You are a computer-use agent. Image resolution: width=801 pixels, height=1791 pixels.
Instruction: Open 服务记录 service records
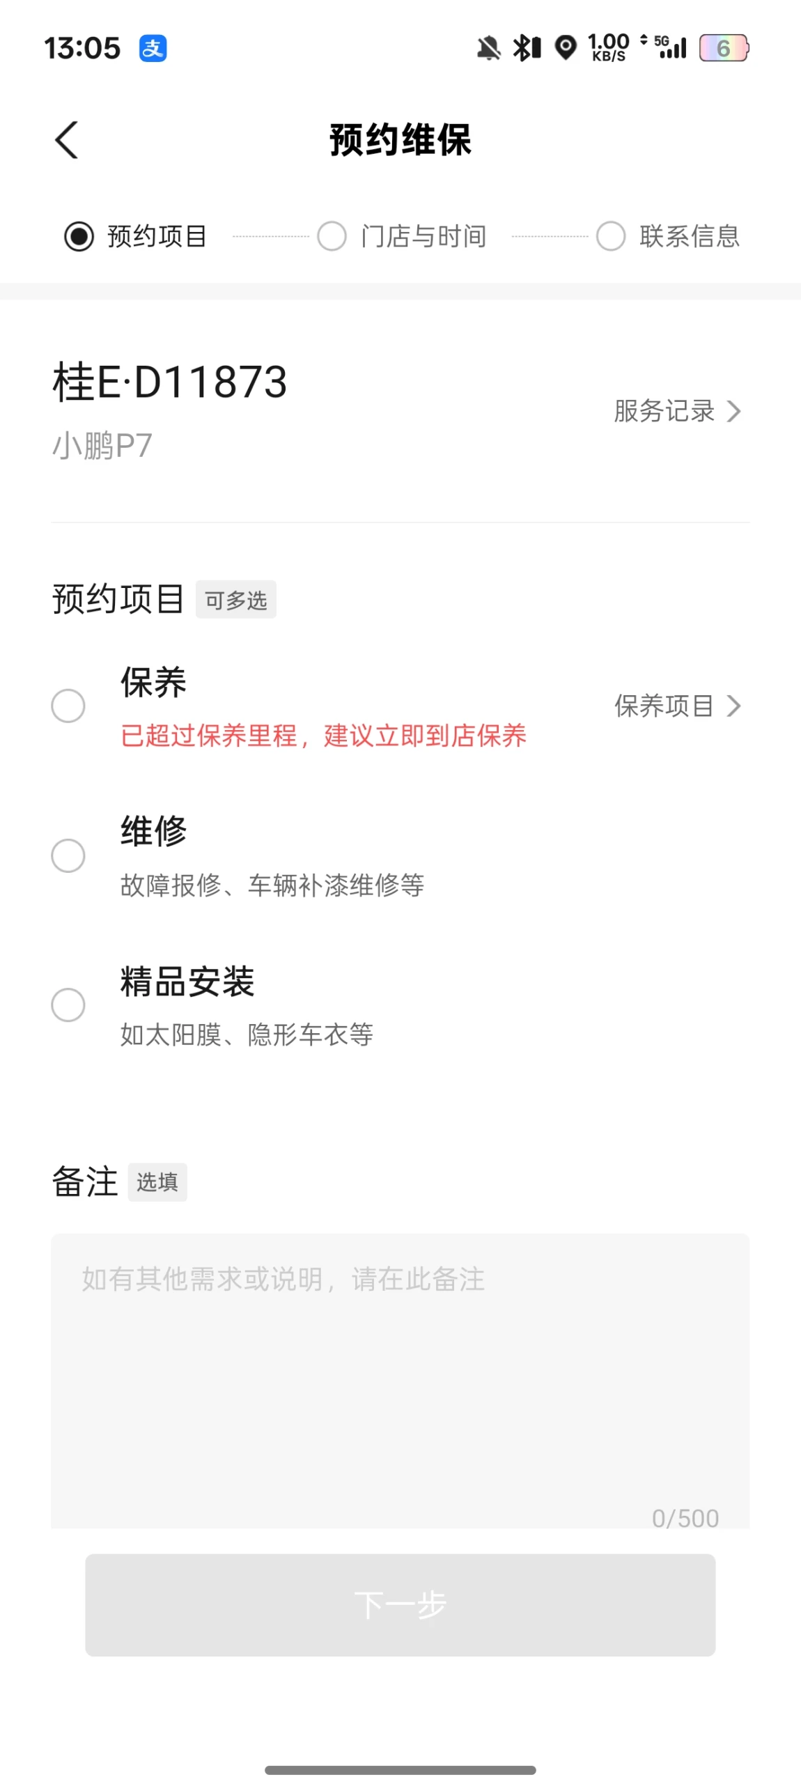(676, 411)
